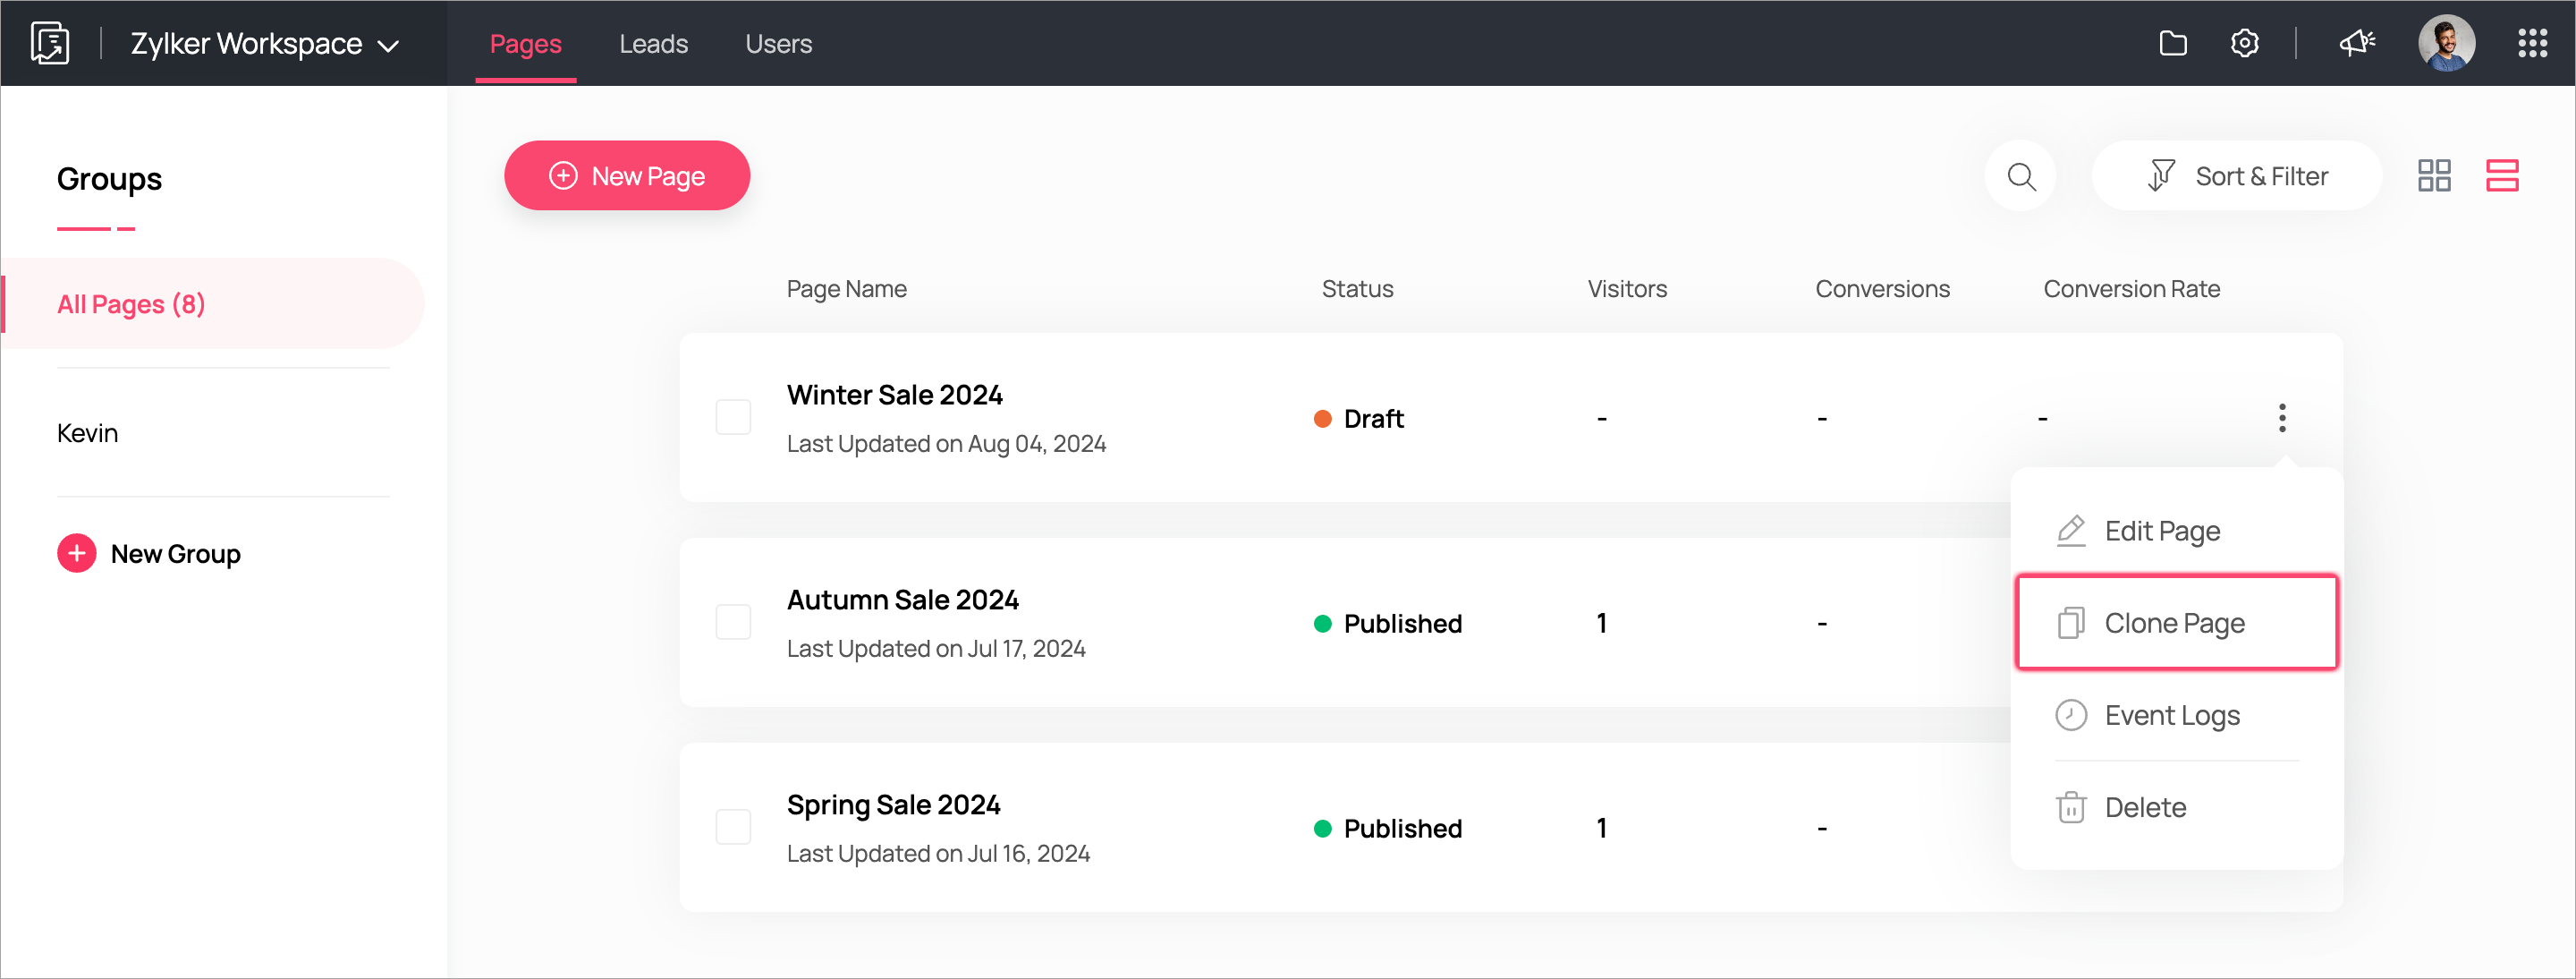Screen dimensions: 2576x979
Task: Open the folder icon in top bar
Action: tap(2172, 43)
